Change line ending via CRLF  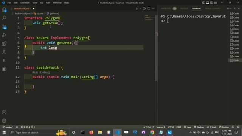178,127
